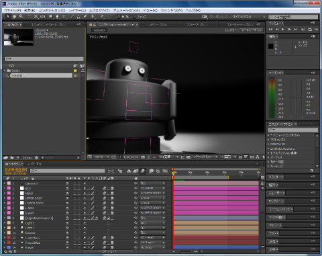Open parent dropdown for HEAD layer
Viewport: 322px width, 256px height.
coord(153,193)
